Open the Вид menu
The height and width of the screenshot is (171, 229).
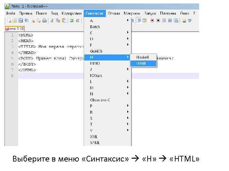[x=54, y=13]
